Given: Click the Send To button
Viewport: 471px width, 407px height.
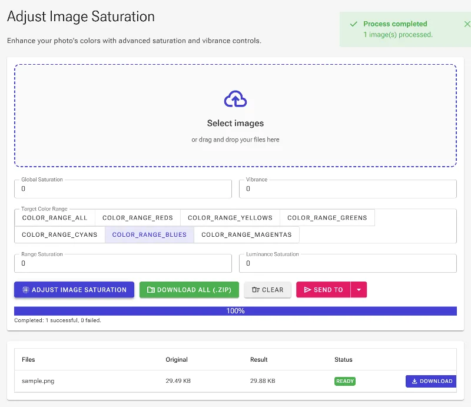Looking at the screenshot, I should 323,289.
